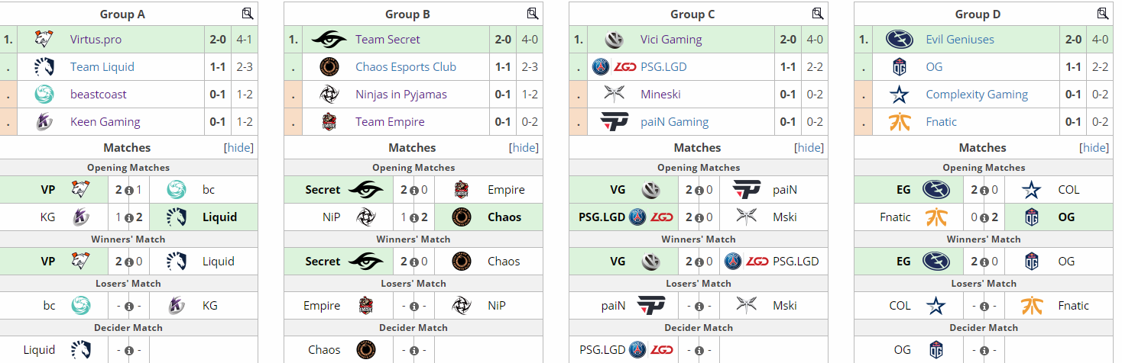1122x363 pixels.
Task: Open Group A details magnifier icon
Action: [247, 14]
